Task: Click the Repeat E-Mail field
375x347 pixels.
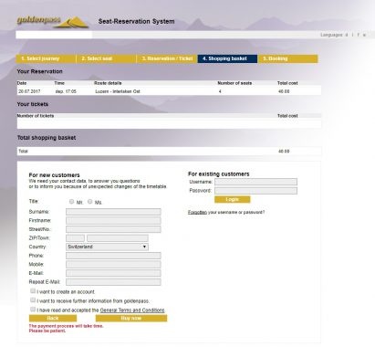Action: 113,282
